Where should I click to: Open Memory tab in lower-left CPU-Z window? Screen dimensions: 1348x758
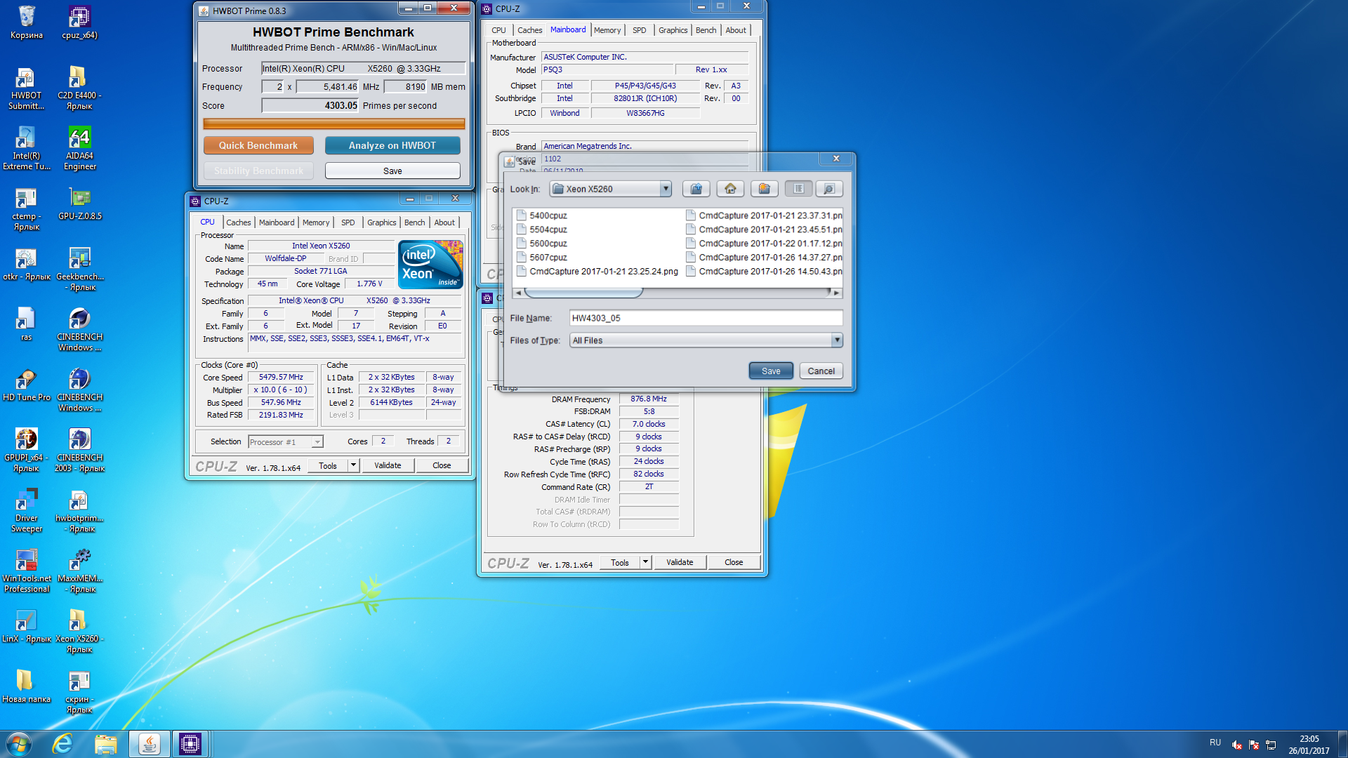click(316, 222)
